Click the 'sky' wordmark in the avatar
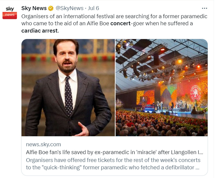Image resolution: width=218 pixels, height=178 pixels. tap(10, 9)
